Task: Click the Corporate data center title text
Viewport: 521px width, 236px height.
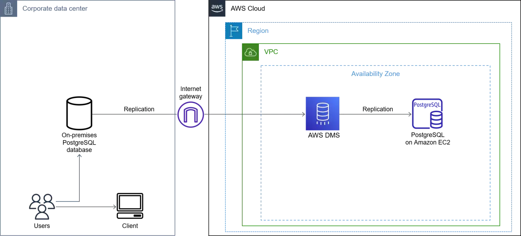Action: pyautogui.click(x=55, y=9)
